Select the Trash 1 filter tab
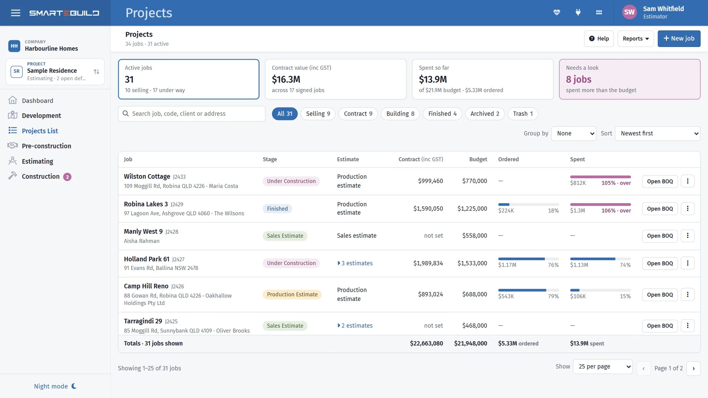Viewport: 708px width, 398px height. point(523,114)
